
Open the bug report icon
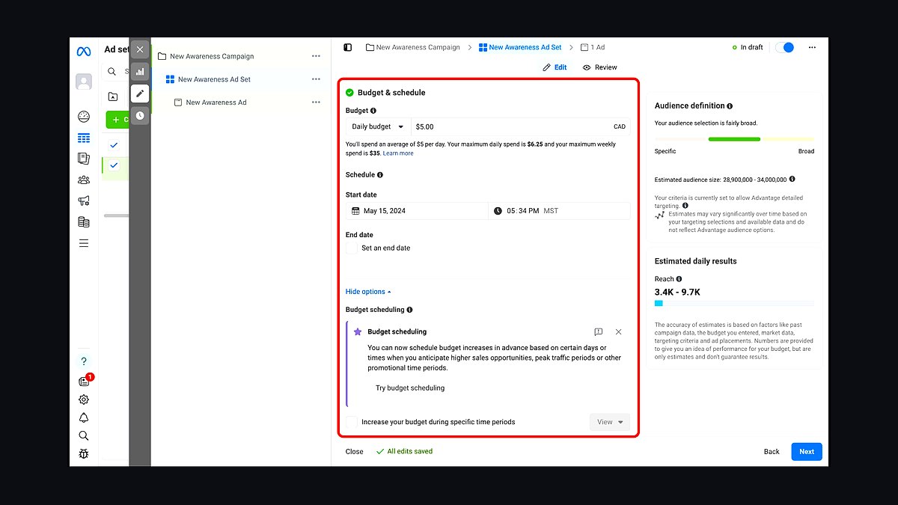[84, 453]
